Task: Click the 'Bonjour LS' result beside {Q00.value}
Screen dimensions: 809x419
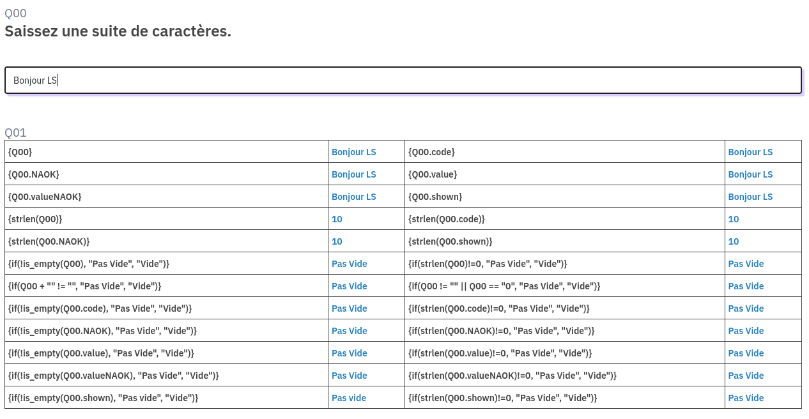Action: (x=750, y=174)
